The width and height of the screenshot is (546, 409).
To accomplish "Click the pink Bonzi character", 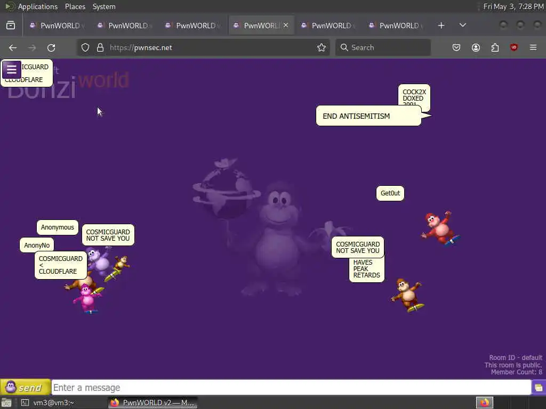I will 88,299.
